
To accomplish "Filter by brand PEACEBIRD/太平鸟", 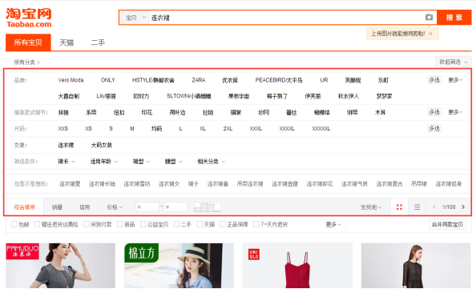I will (x=279, y=80).
